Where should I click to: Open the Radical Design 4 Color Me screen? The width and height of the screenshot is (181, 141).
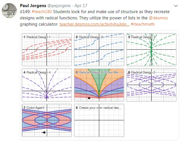pyautogui.click(x=99, y=85)
